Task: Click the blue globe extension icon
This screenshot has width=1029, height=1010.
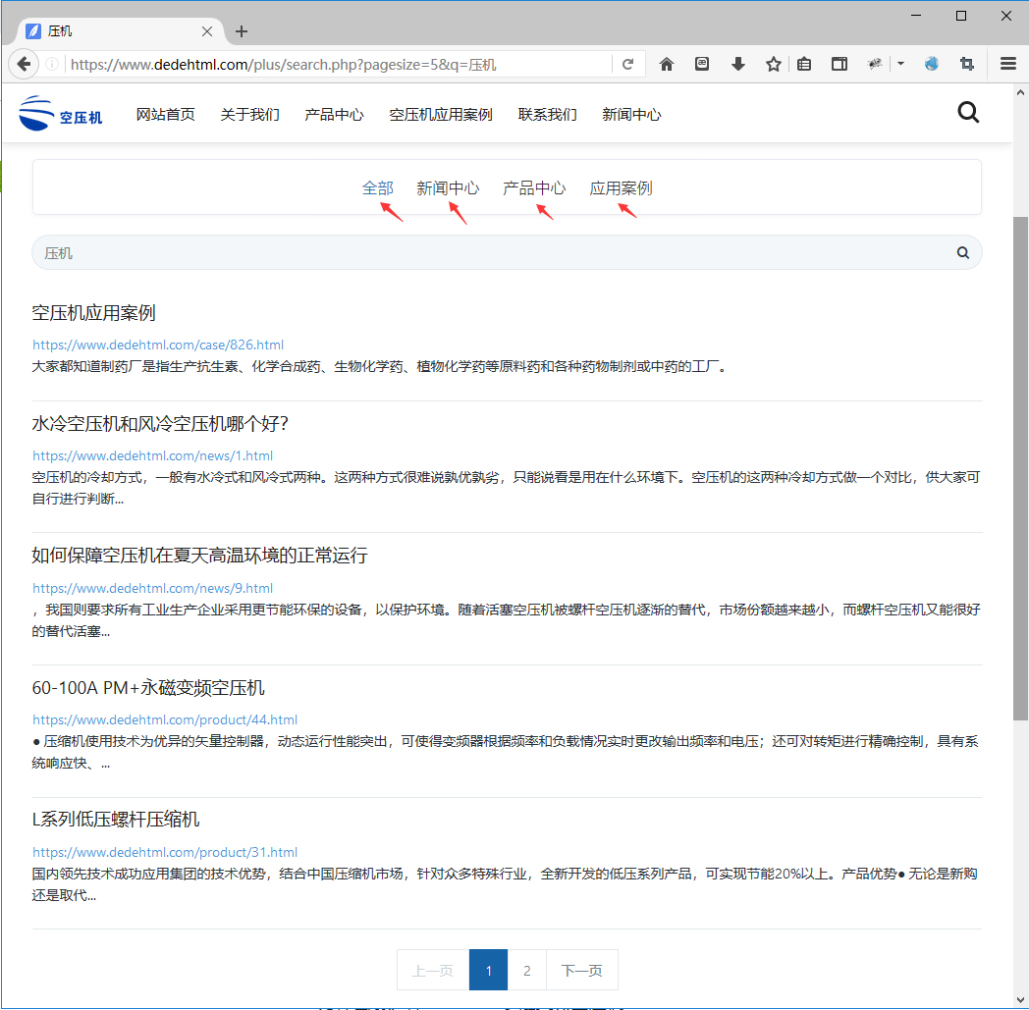Action: [932, 65]
